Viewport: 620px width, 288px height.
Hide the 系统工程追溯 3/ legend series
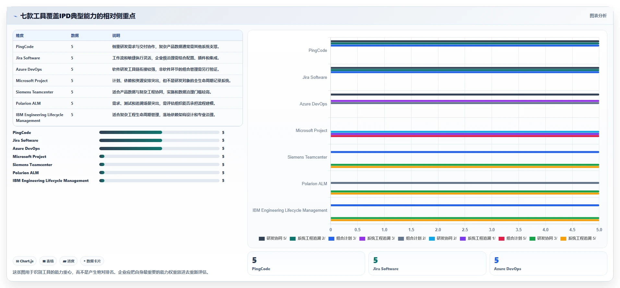[x=377, y=238]
